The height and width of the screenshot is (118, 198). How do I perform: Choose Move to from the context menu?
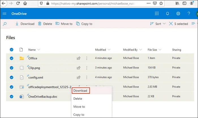click(79, 107)
